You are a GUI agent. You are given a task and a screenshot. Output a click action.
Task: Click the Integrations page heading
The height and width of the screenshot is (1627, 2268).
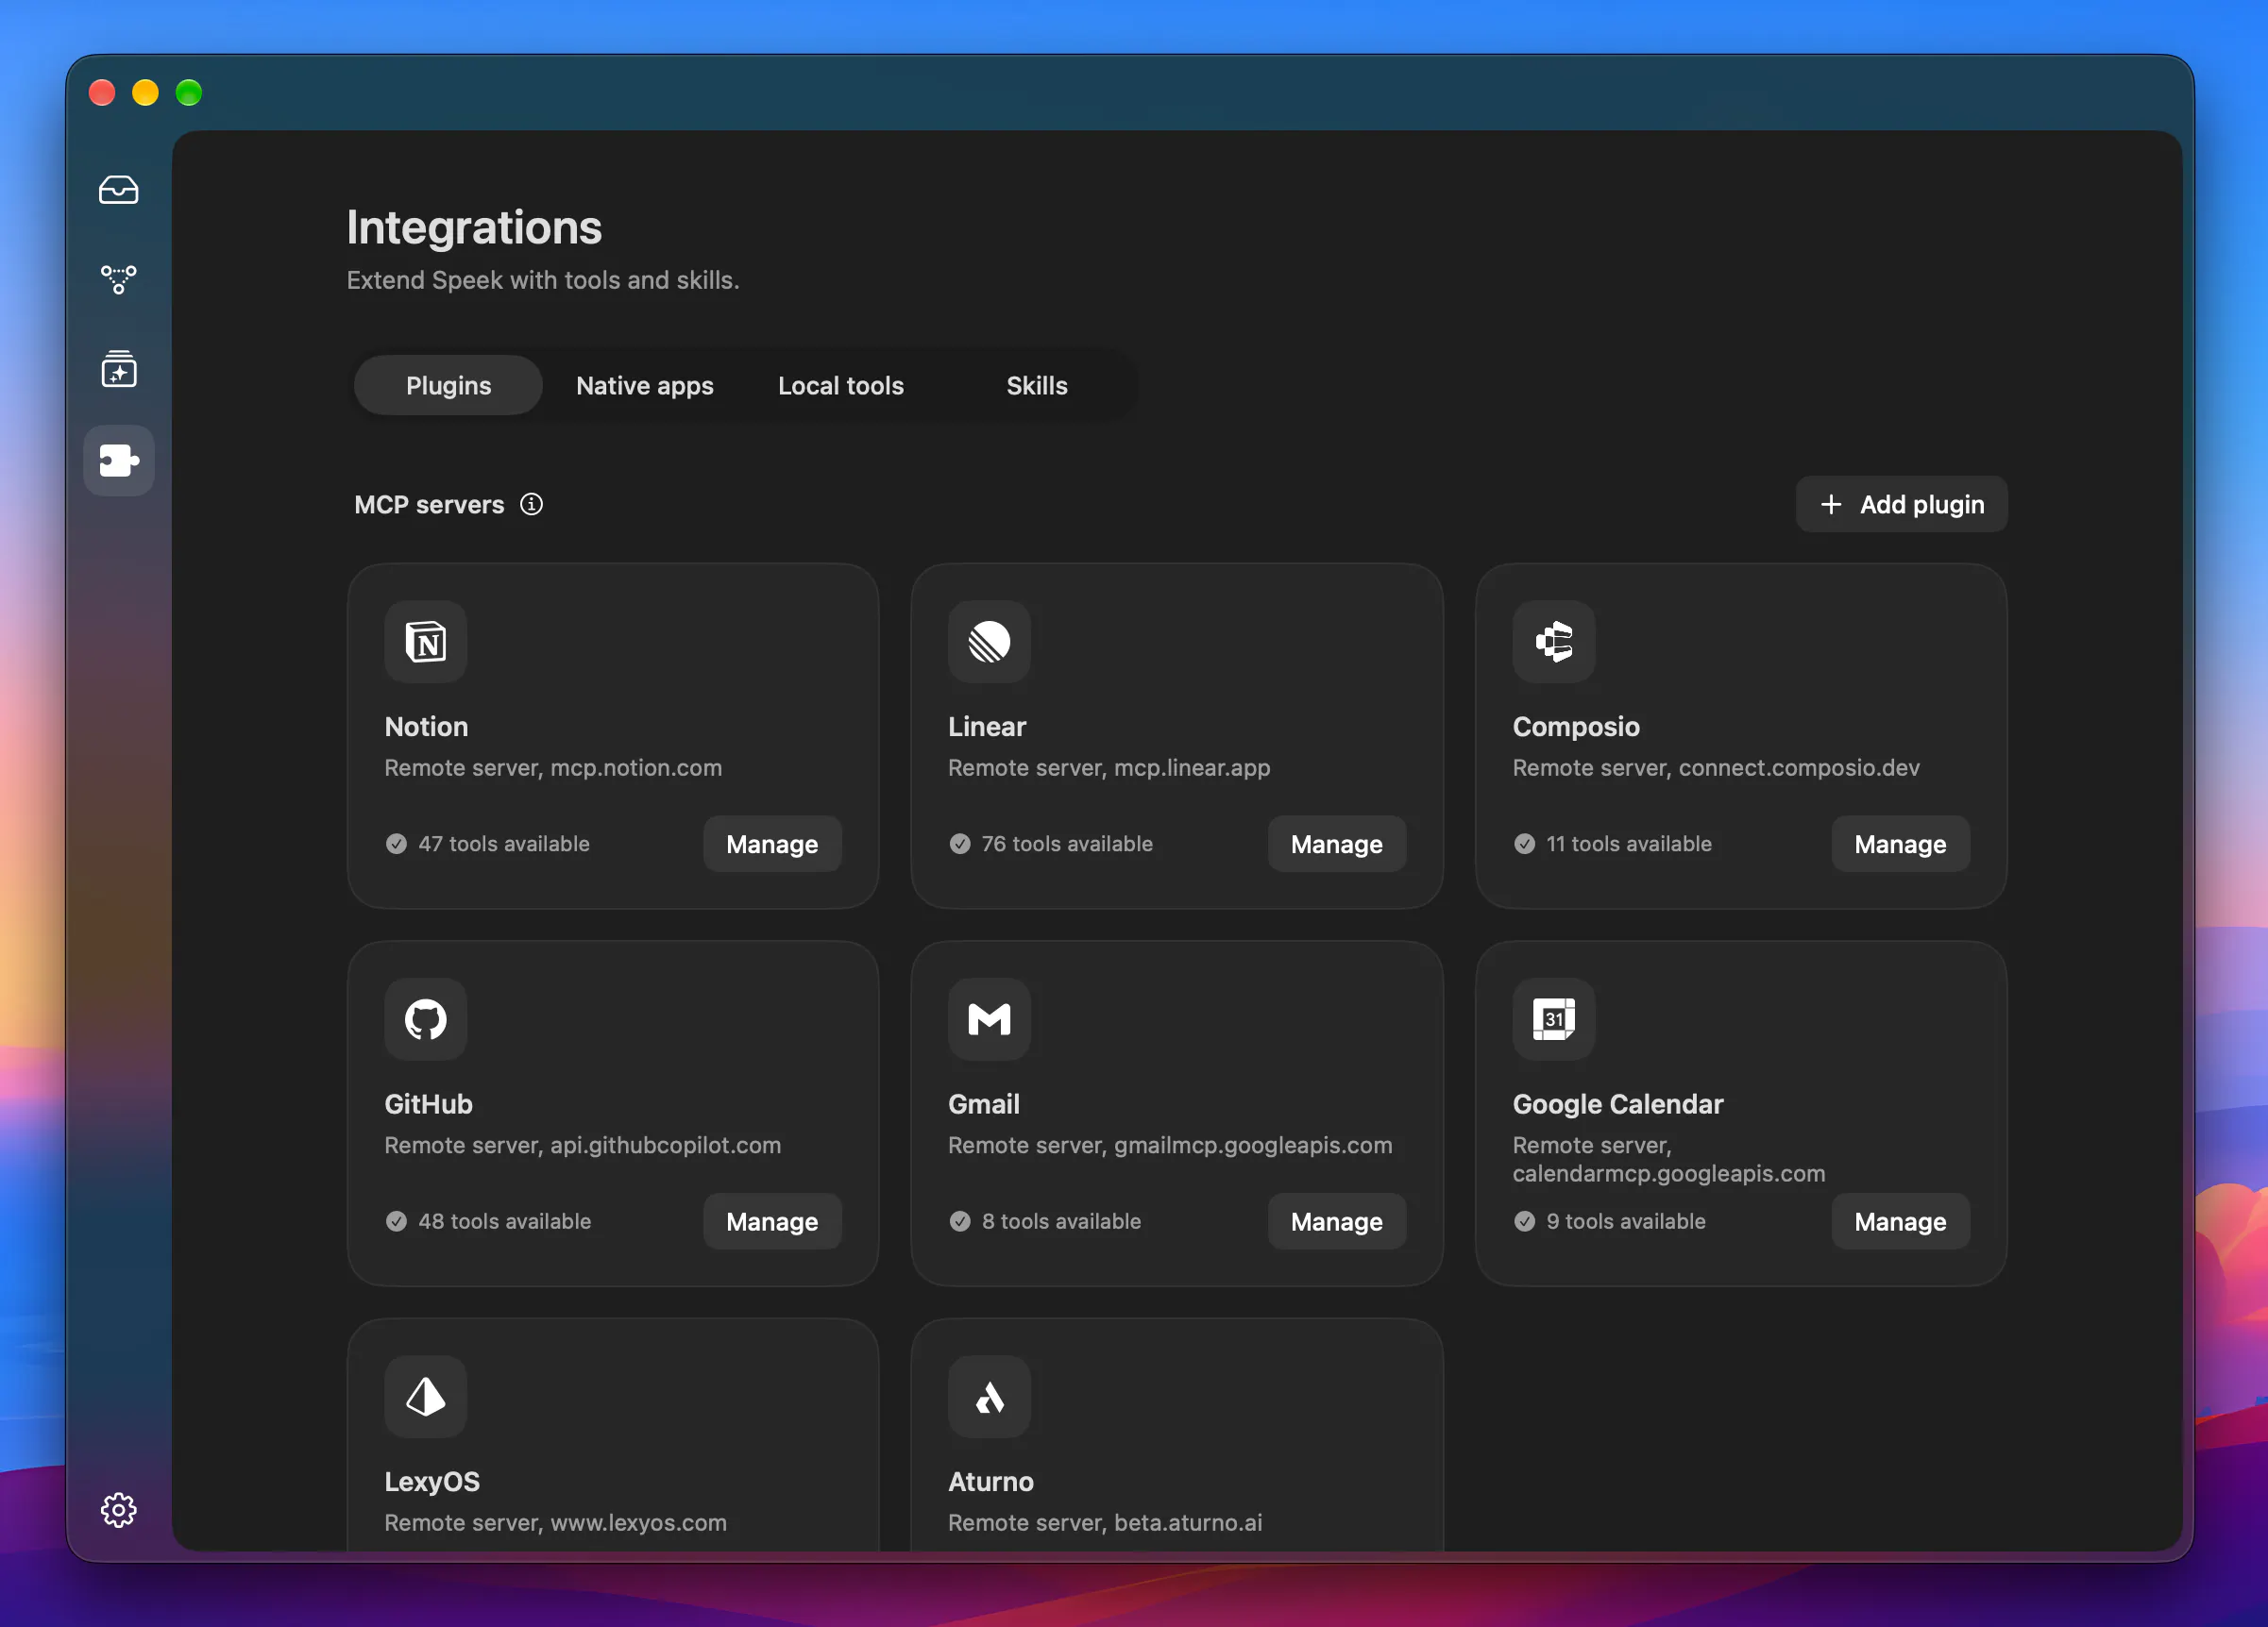(474, 227)
